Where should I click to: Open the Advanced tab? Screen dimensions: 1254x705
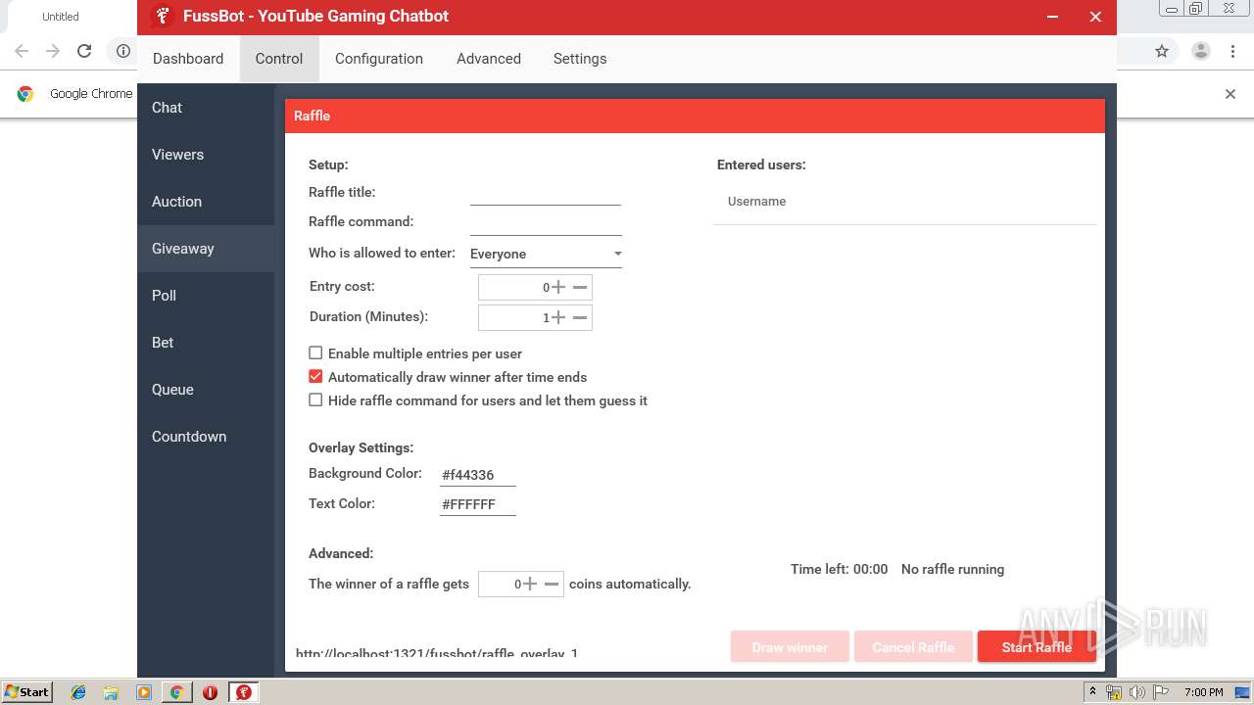(x=489, y=59)
